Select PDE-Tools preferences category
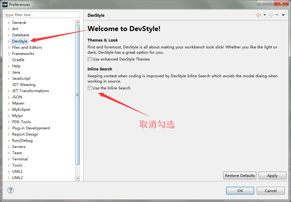Viewport: 291px width, 202px height. [x=21, y=122]
